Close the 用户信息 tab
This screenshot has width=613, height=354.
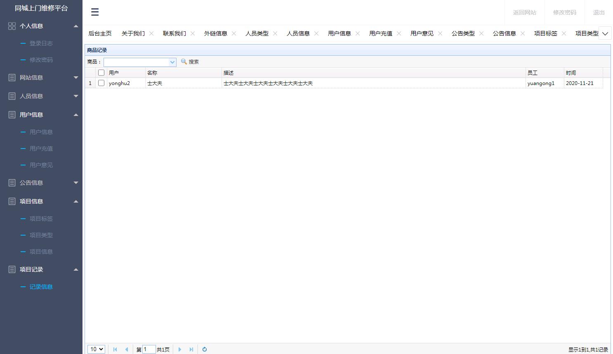coord(358,33)
